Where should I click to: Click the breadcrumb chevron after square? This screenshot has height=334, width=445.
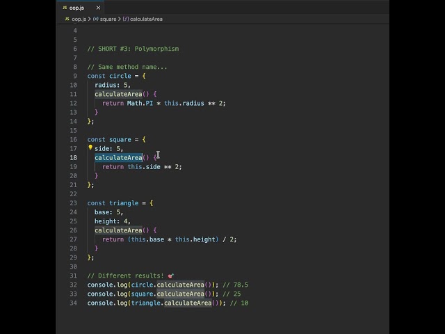point(120,19)
